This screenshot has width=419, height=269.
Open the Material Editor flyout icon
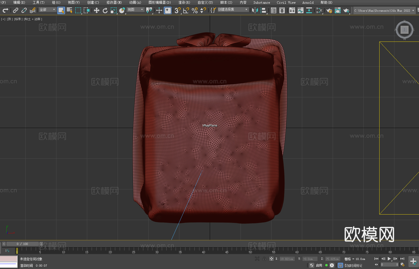point(319,10)
